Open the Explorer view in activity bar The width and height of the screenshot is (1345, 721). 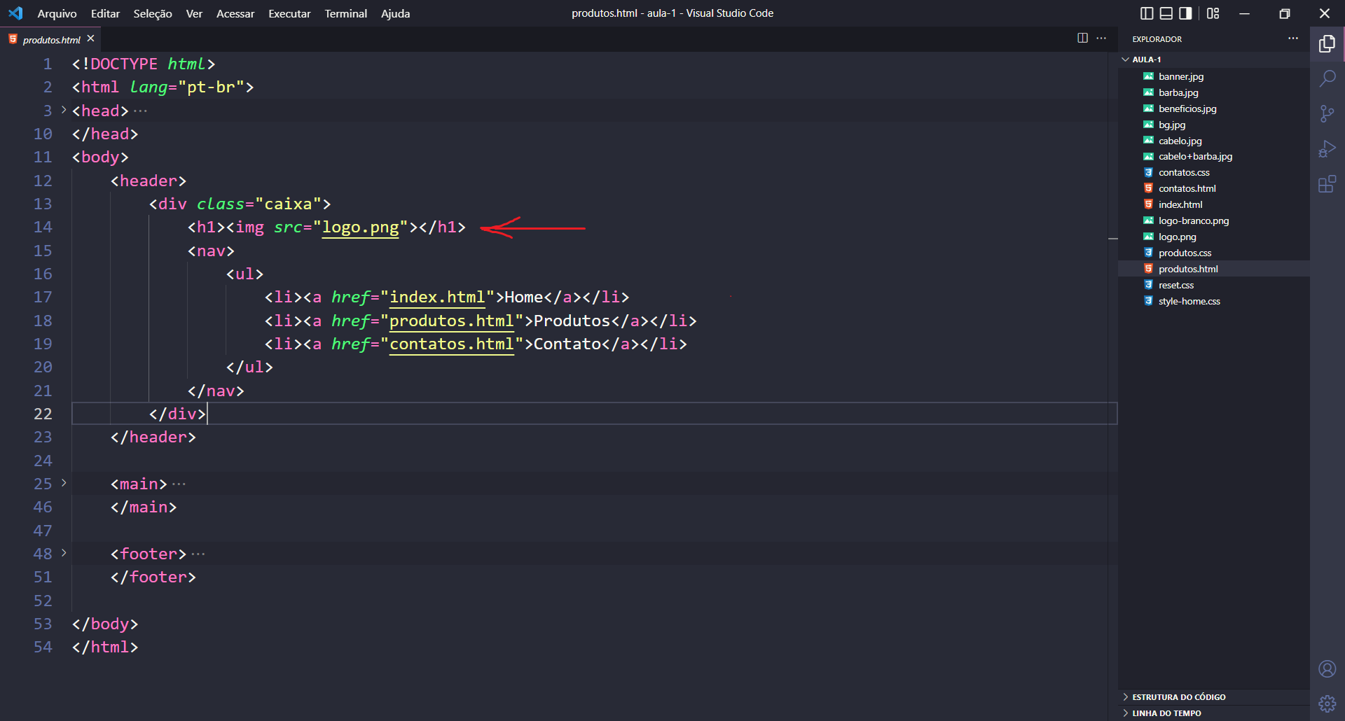tap(1327, 44)
